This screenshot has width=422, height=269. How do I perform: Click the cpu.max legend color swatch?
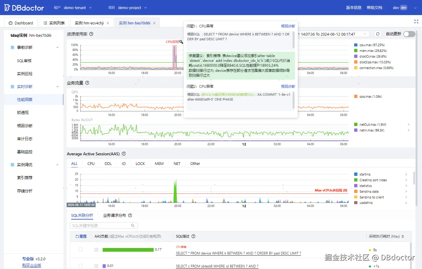pyautogui.click(x=356, y=45)
